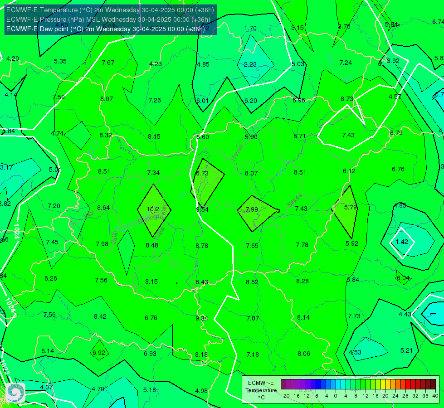Click the 9.34 dew point value
The width and height of the screenshot is (444, 408).
[202, 318]
